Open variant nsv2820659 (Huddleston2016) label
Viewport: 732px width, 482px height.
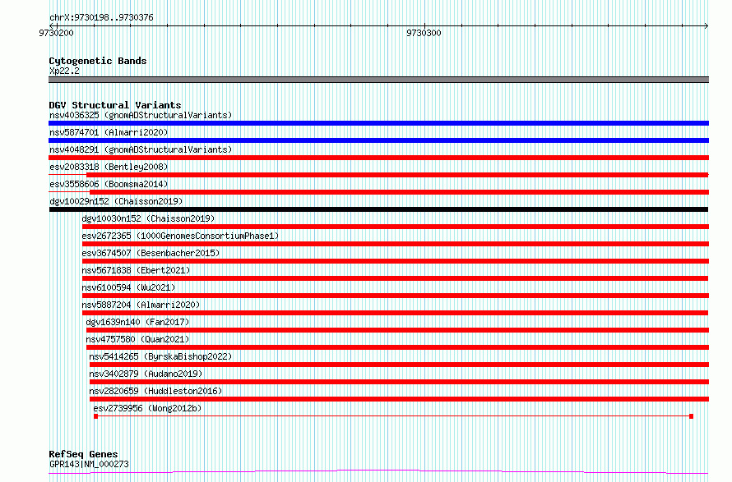155,391
